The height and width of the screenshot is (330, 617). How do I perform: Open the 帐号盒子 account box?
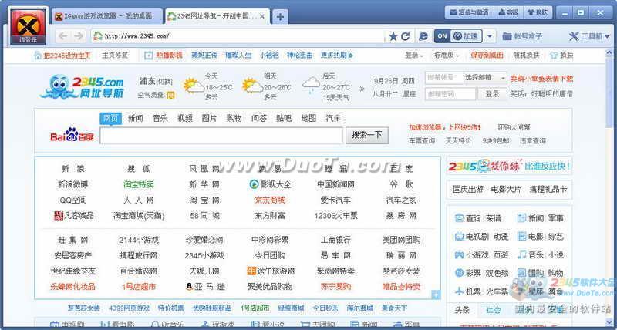[x=523, y=36]
